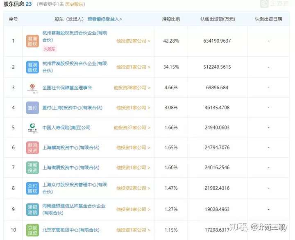Select the 3.08% shareholding cell

click(x=171, y=108)
